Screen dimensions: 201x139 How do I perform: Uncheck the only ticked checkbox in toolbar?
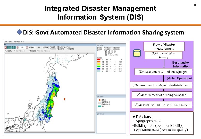[57, 47]
